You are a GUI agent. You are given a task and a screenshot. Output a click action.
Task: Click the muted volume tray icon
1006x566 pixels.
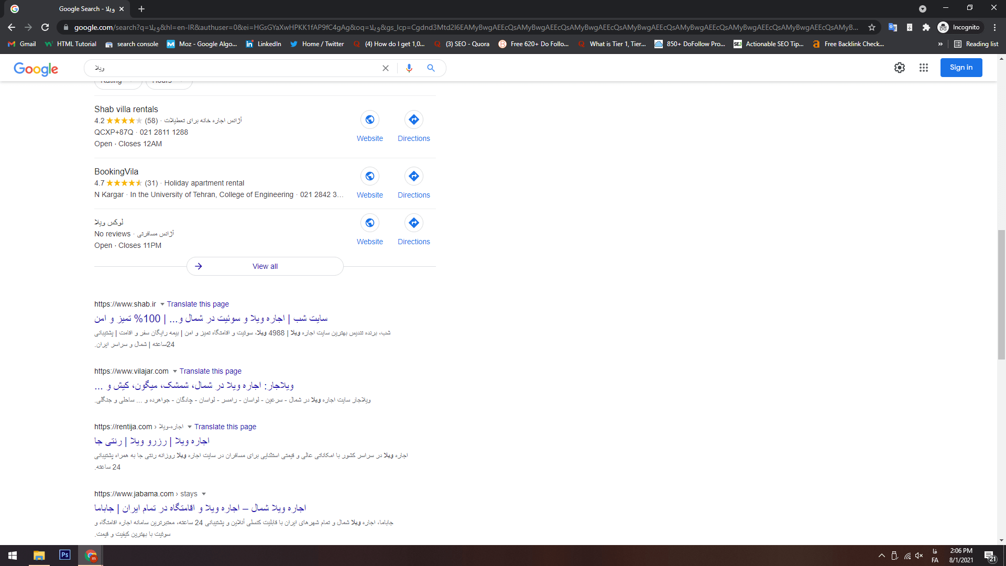[919, 556]
